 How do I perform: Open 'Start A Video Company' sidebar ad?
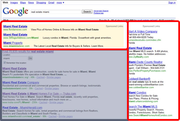click(x=143, y=32)
